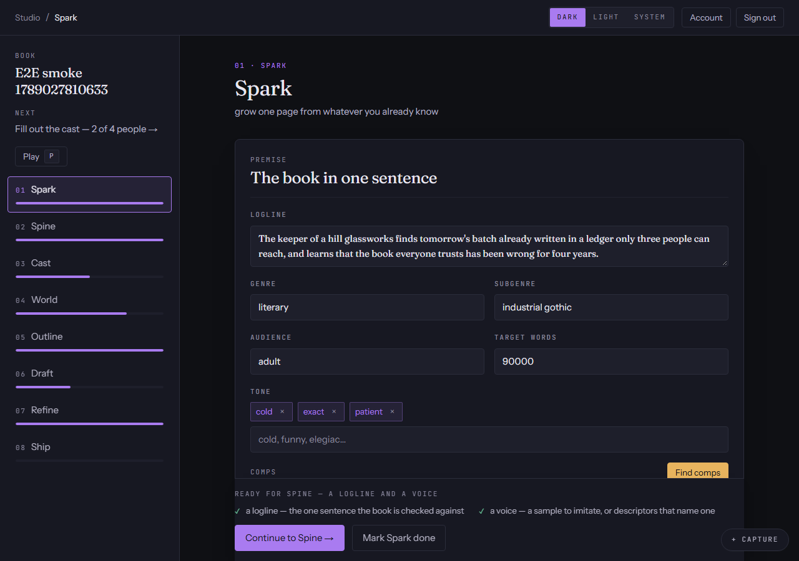Click the Spark page heading

(263, 88)
